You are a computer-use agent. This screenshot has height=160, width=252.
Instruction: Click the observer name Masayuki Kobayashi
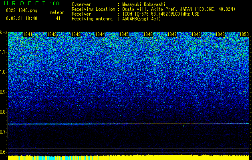tap(144, 4)
